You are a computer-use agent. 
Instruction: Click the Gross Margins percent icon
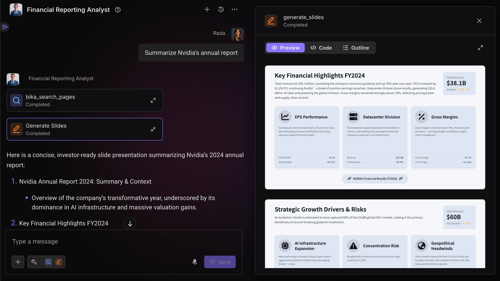[422, 117]
